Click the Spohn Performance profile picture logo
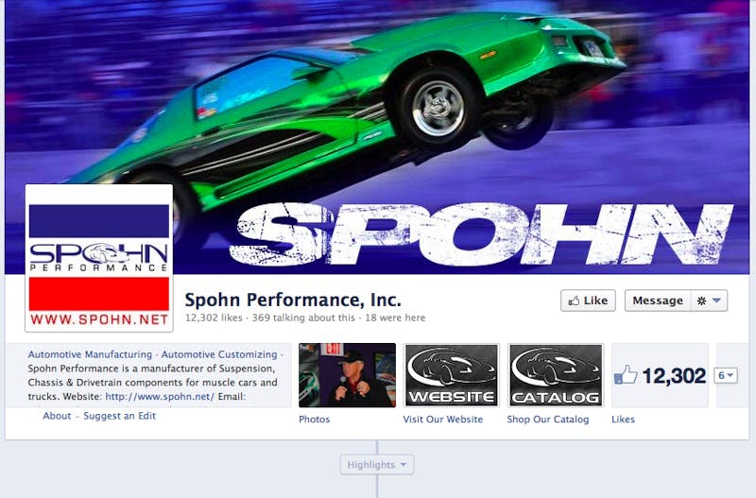 99,258
